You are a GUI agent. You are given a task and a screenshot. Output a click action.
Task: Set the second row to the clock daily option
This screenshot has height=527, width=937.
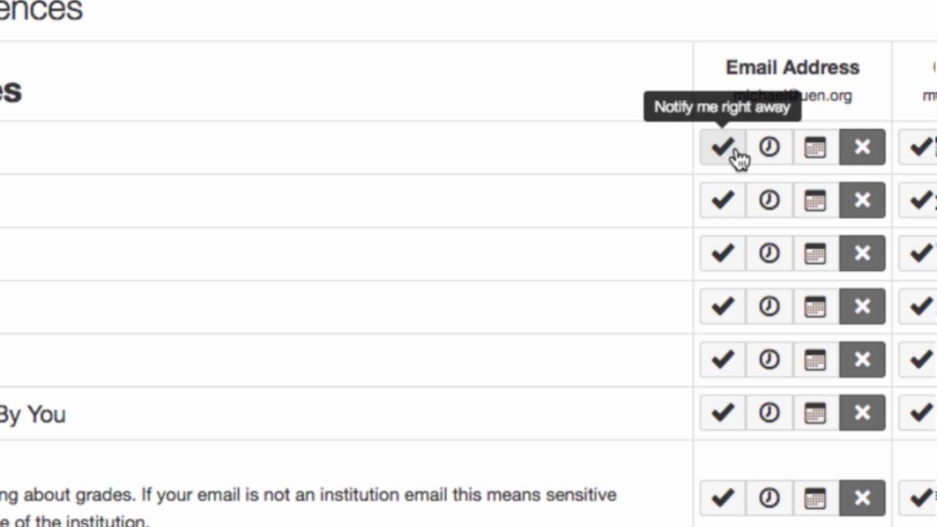pyautogui.click(x=769, y=200)
